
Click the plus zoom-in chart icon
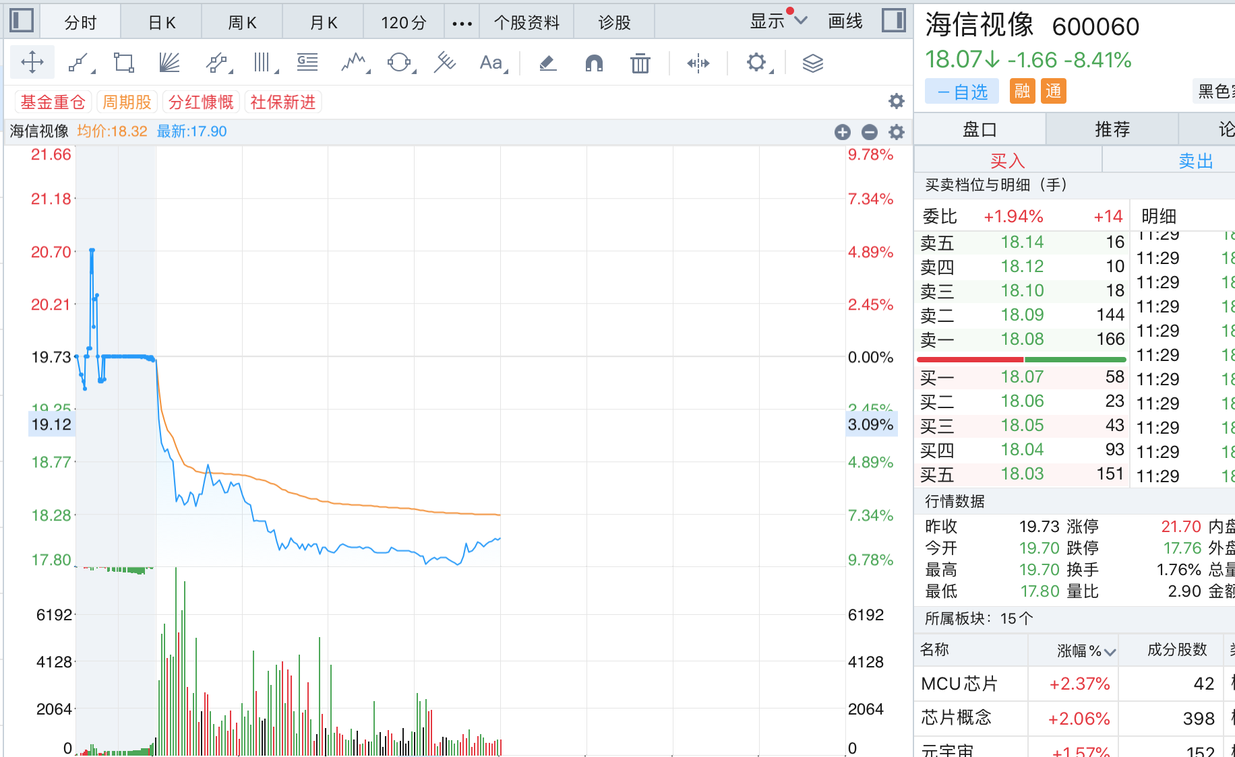(x=842, y=132)
